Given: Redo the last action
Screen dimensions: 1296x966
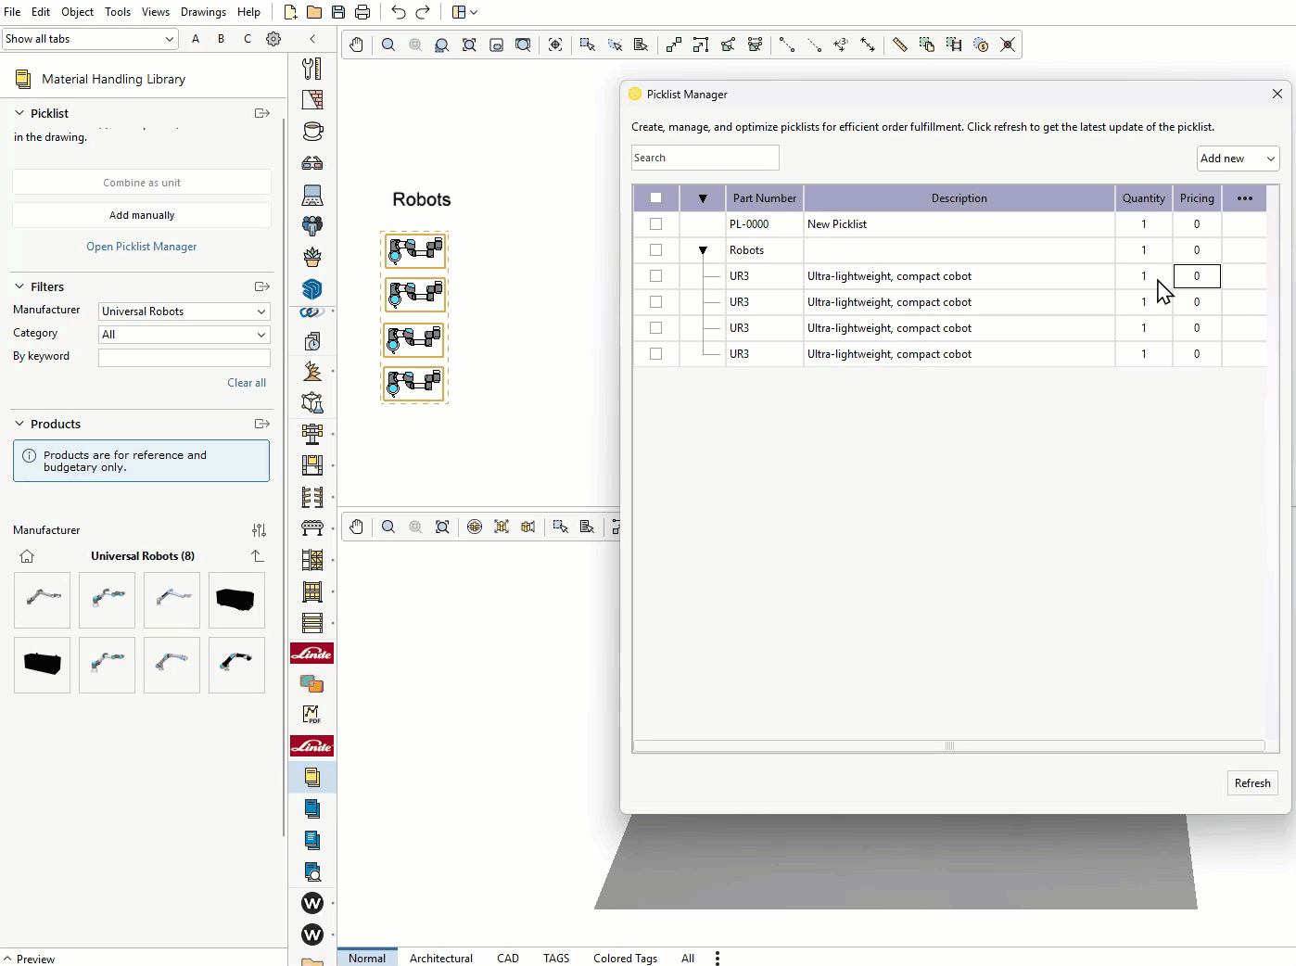Looking at the screenshot, I should (x=423, y=12).
